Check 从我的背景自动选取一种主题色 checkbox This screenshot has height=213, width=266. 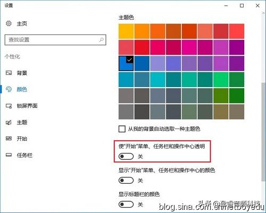122,129
